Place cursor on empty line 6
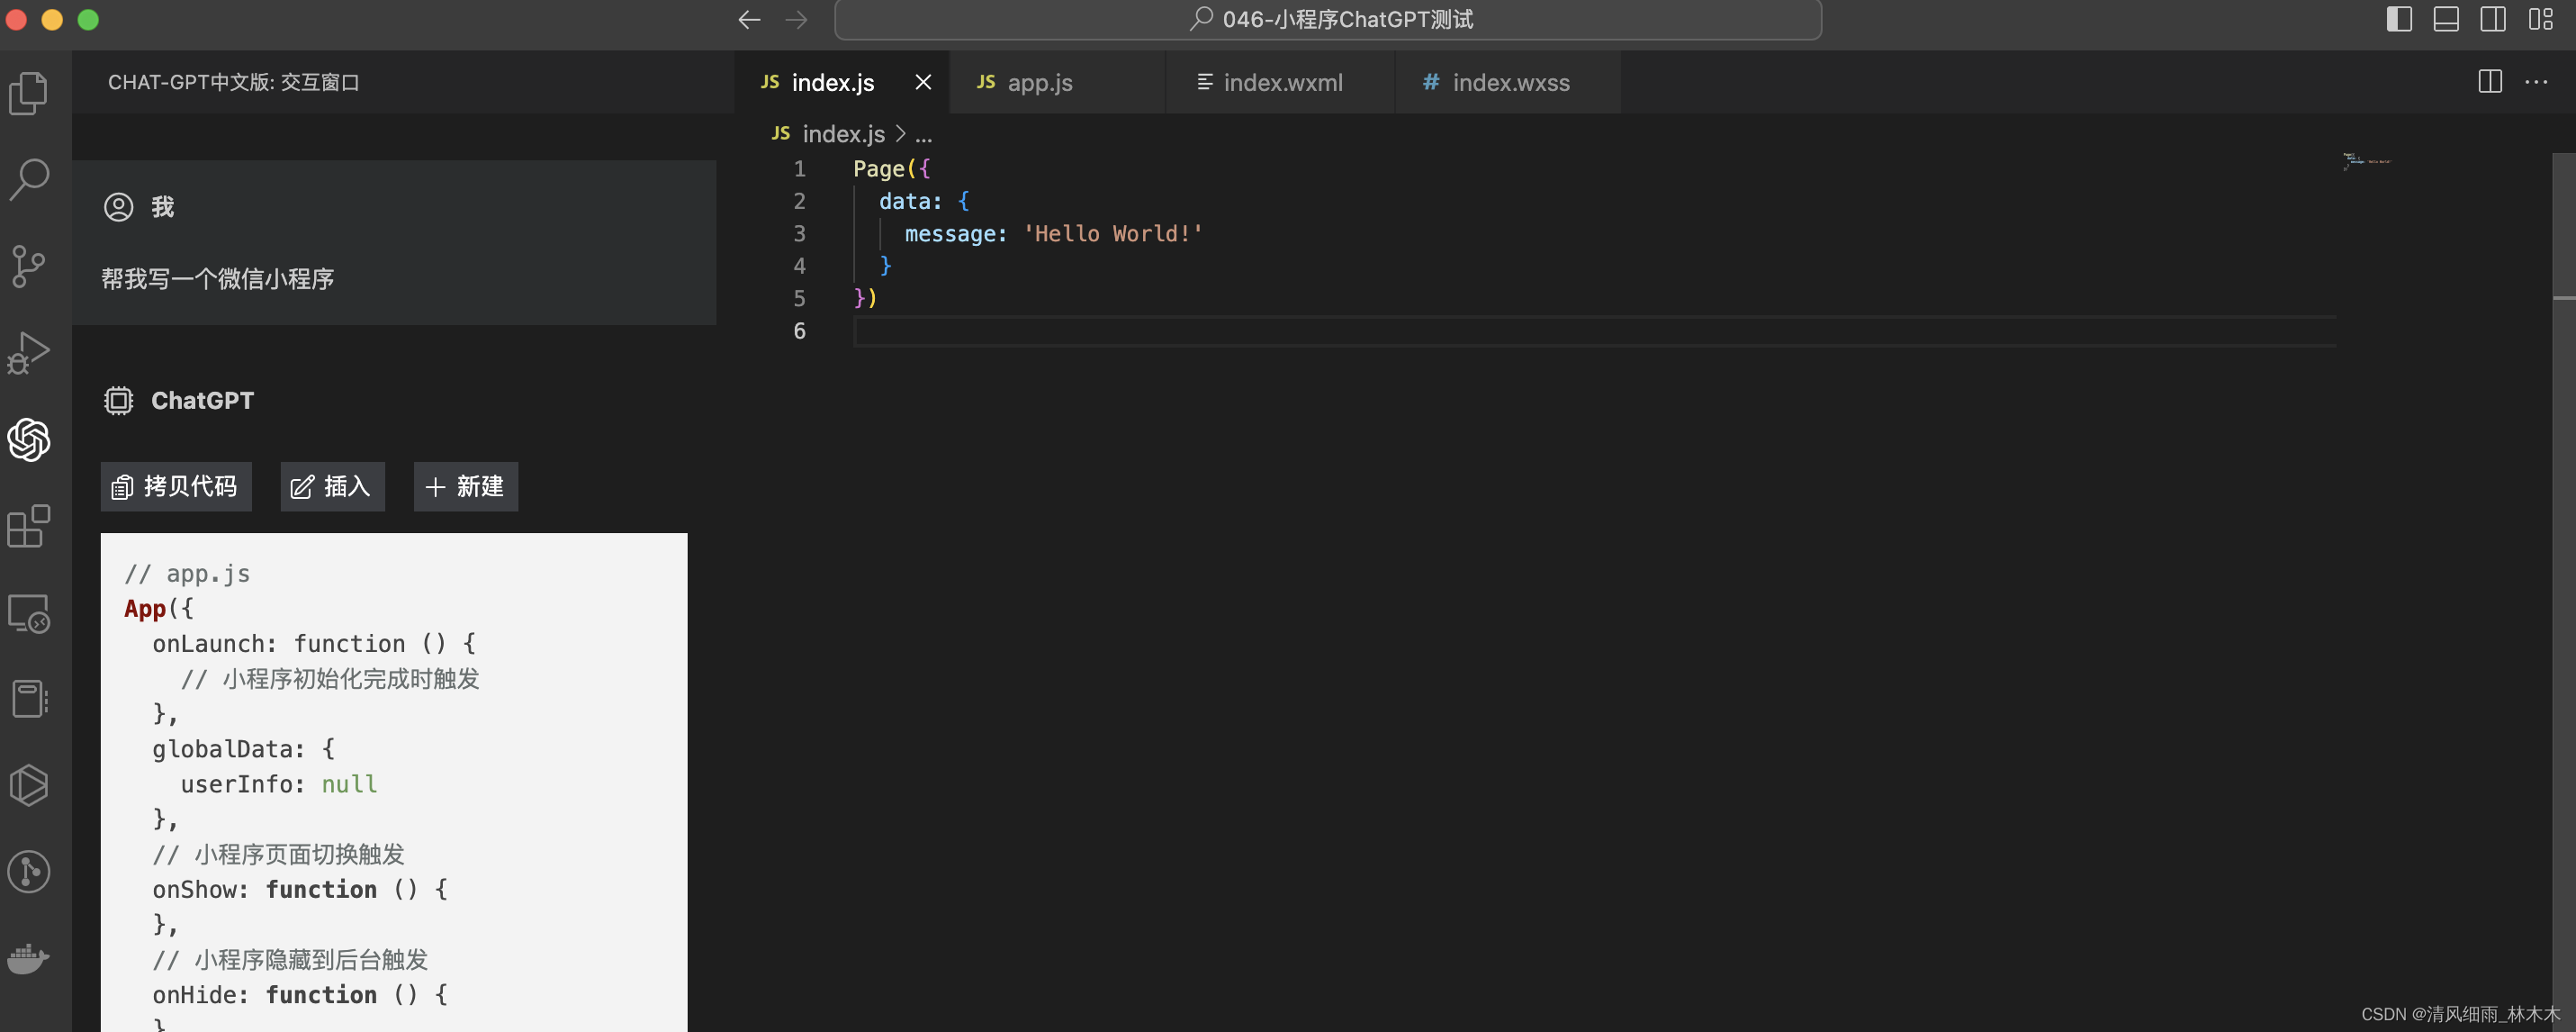This screenshot has height=1032, width=2576. (1593, 331)
